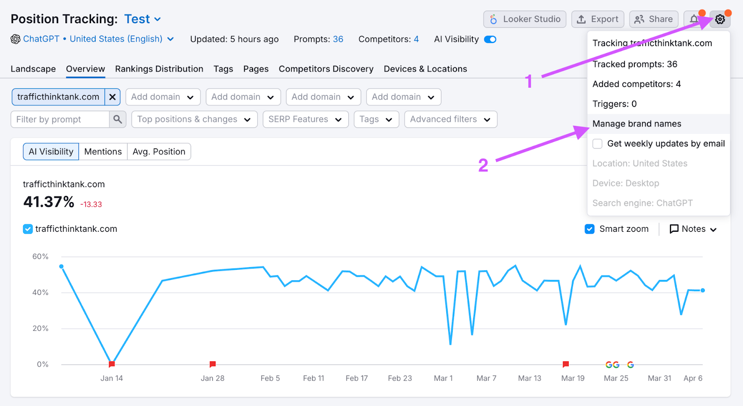Click the red flag note at Jan 28

point(213,364)
